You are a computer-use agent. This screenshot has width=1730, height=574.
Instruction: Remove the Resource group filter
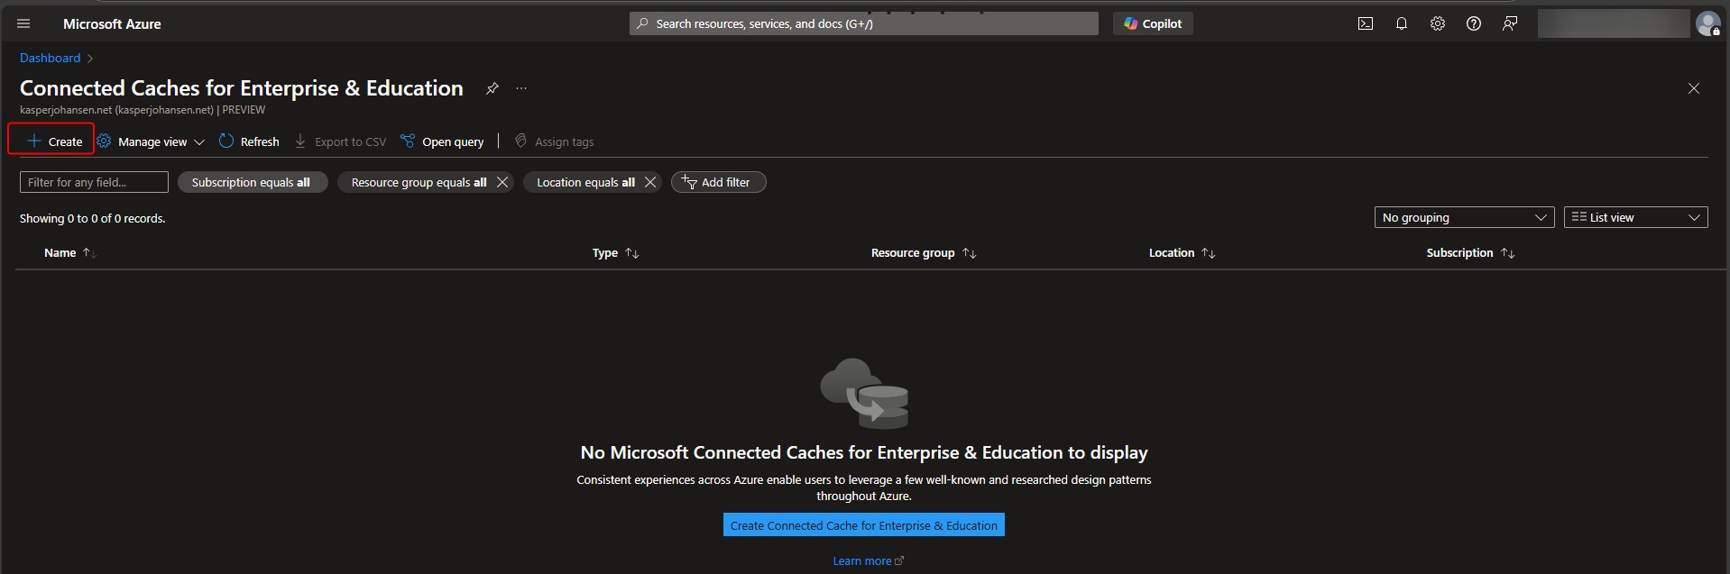pyautogui.click(x=502, y=182)
